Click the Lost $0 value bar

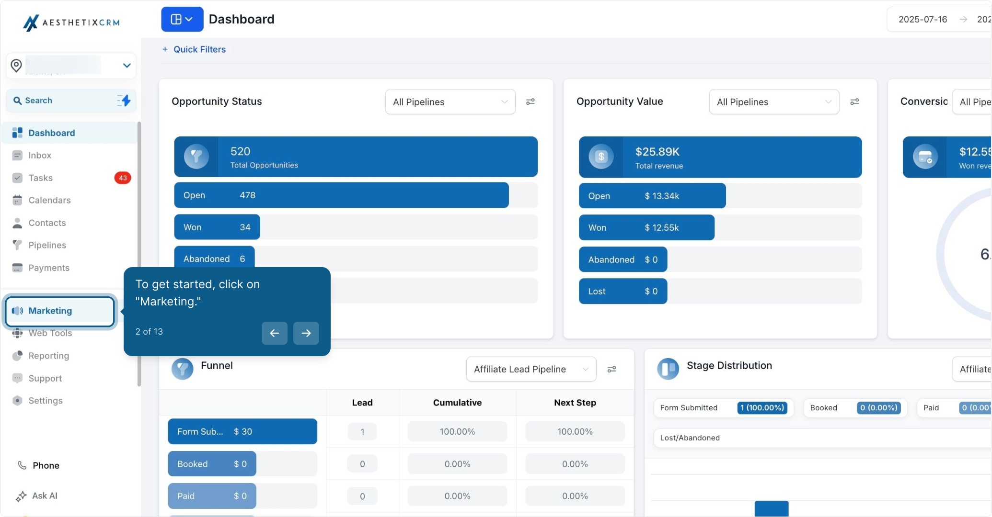[623, 292]
